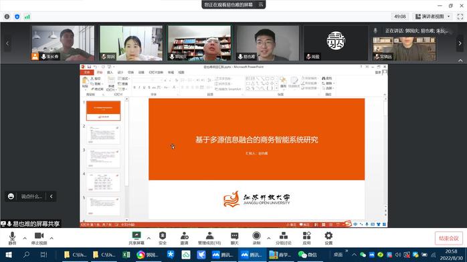Open menu on sharing notice banner
Image resolution: width=467 pixels, height=262 pixels.
coord(261,5)
